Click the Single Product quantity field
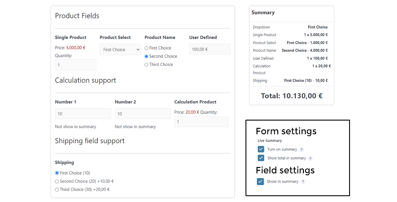 [x=76, y=65]
